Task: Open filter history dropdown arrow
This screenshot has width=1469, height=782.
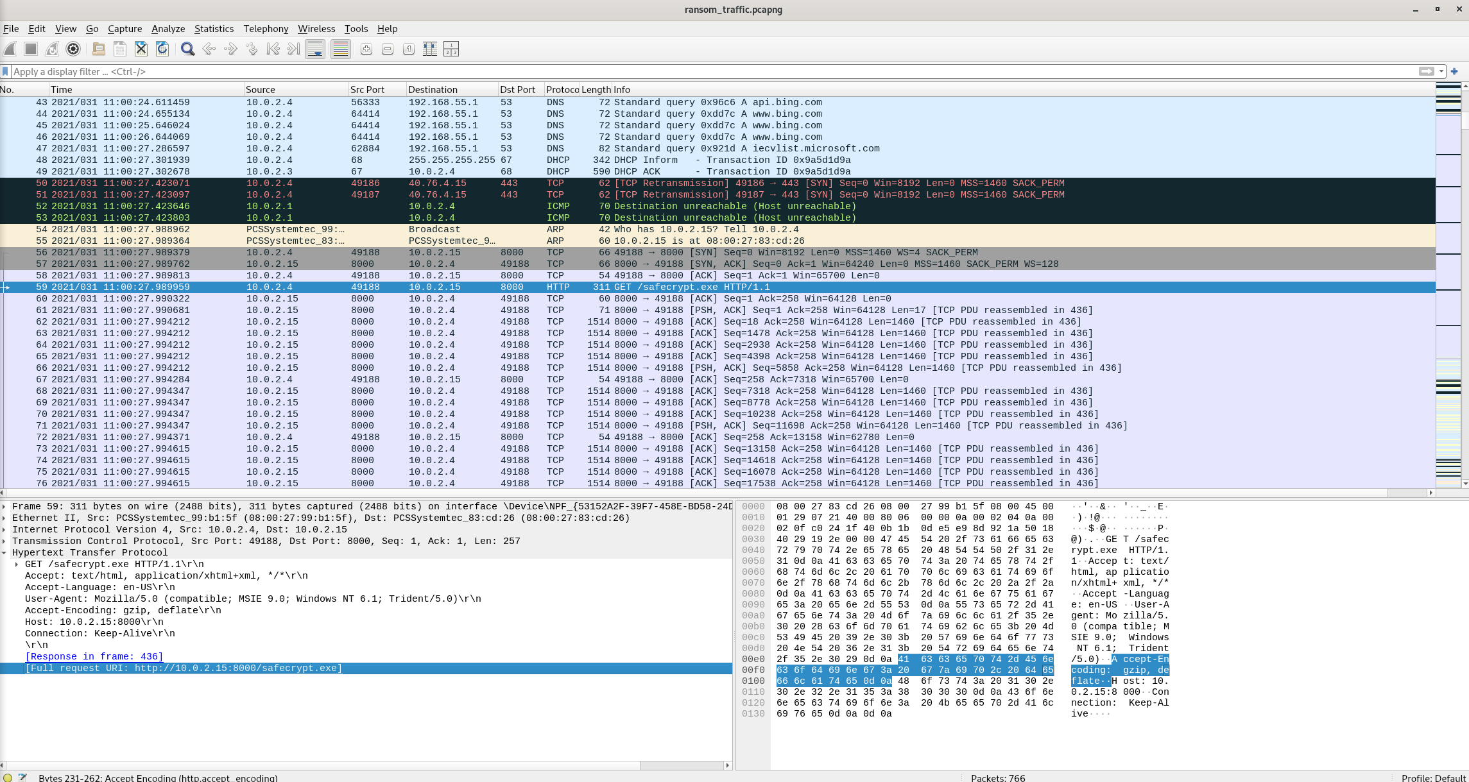Action: click(x=1441, y=71)
